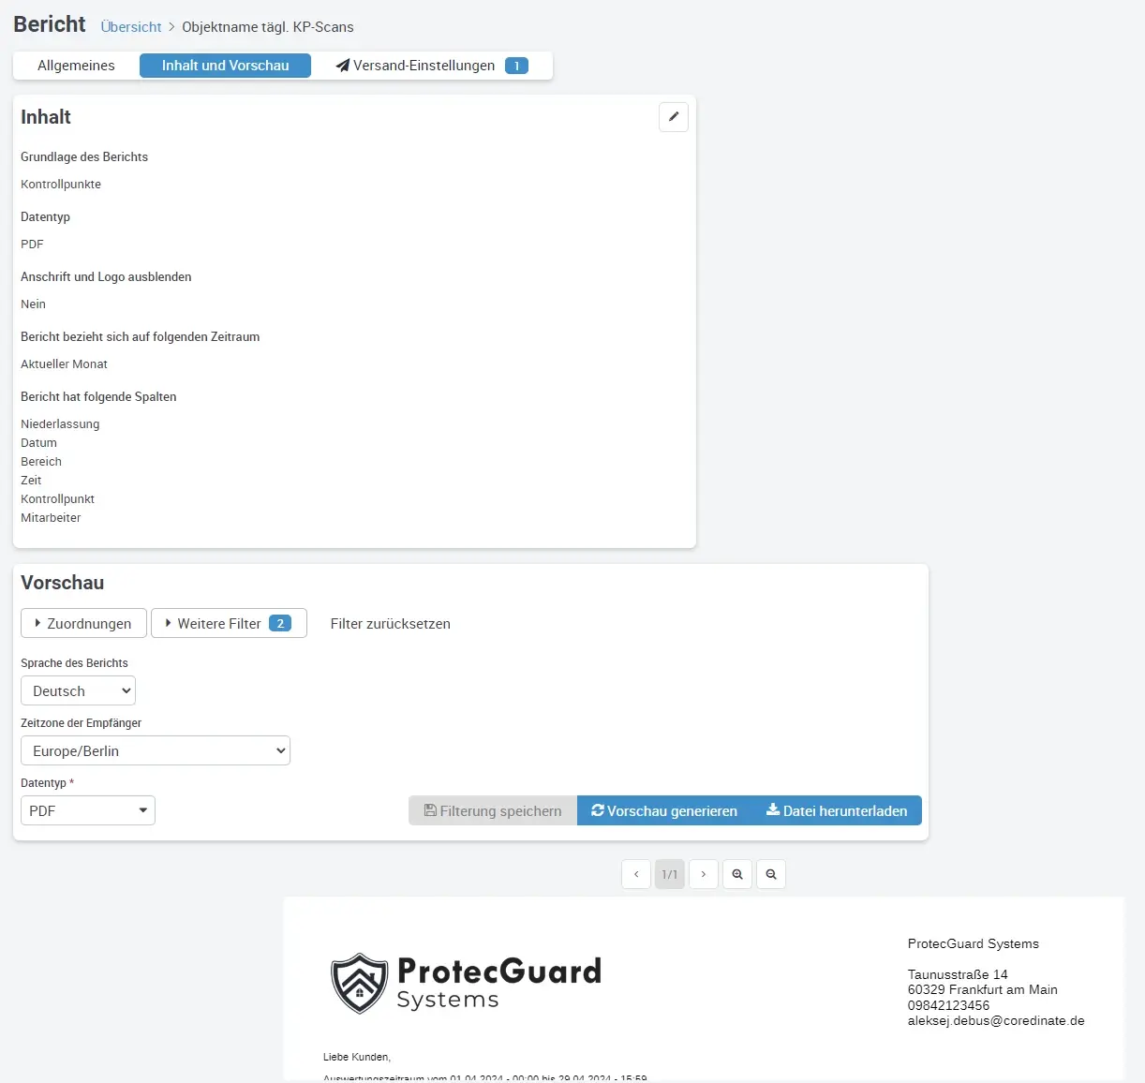Select the Inhalt und Vorschau tab
The height and width of the screenshot is (1083, 1145).
pyautogui.click(x=225, y=66)
